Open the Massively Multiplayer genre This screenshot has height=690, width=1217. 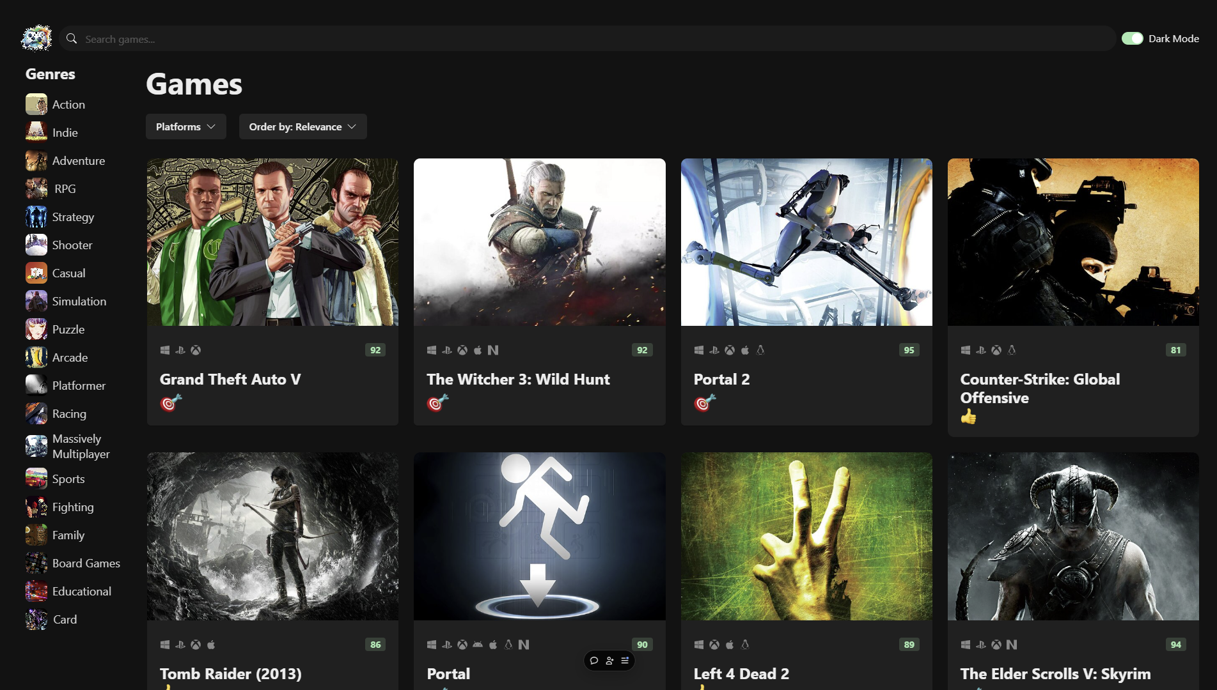pos(81,446)
